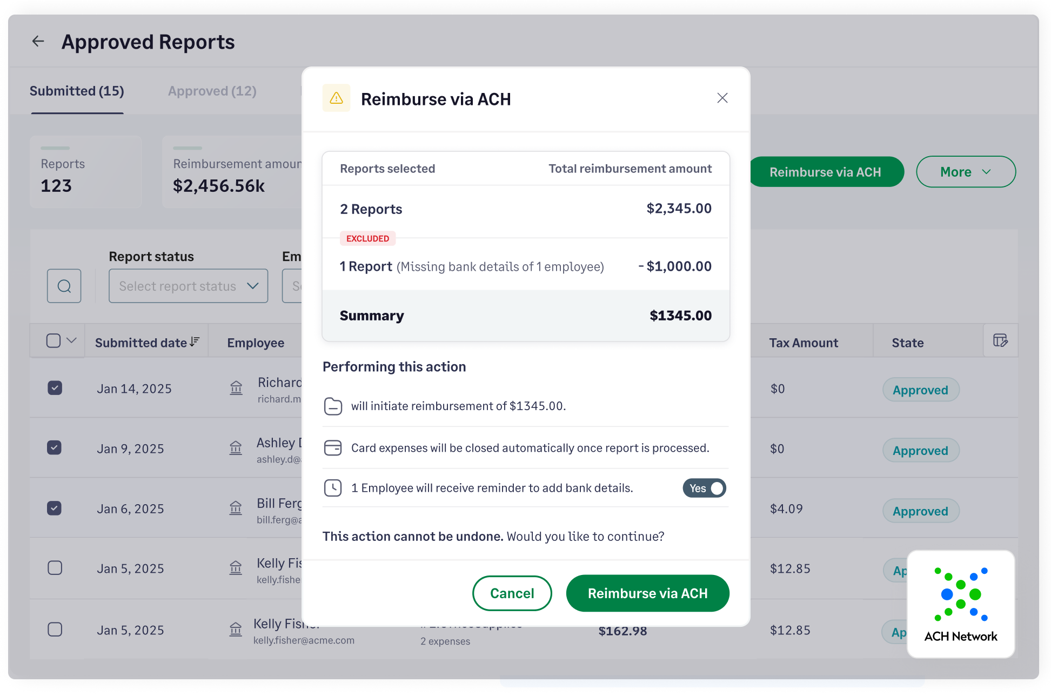Uncheck the Jan 14, 2025 report row
The width and height of the screenshot is (1051, 696).
[x=55, y=388]
